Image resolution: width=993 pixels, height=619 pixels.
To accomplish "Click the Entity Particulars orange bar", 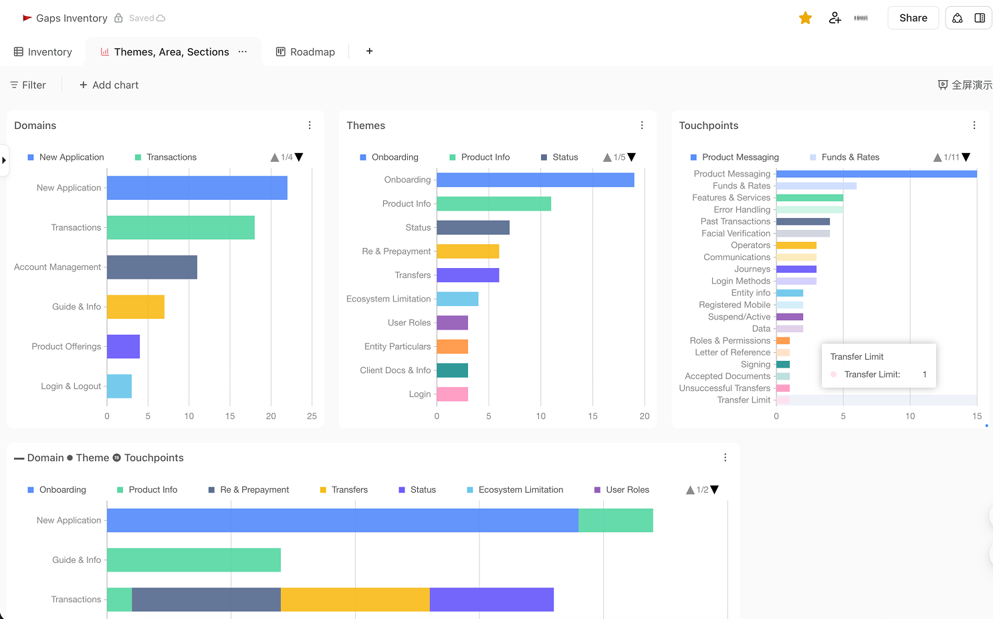I will (x=453, y=346).
